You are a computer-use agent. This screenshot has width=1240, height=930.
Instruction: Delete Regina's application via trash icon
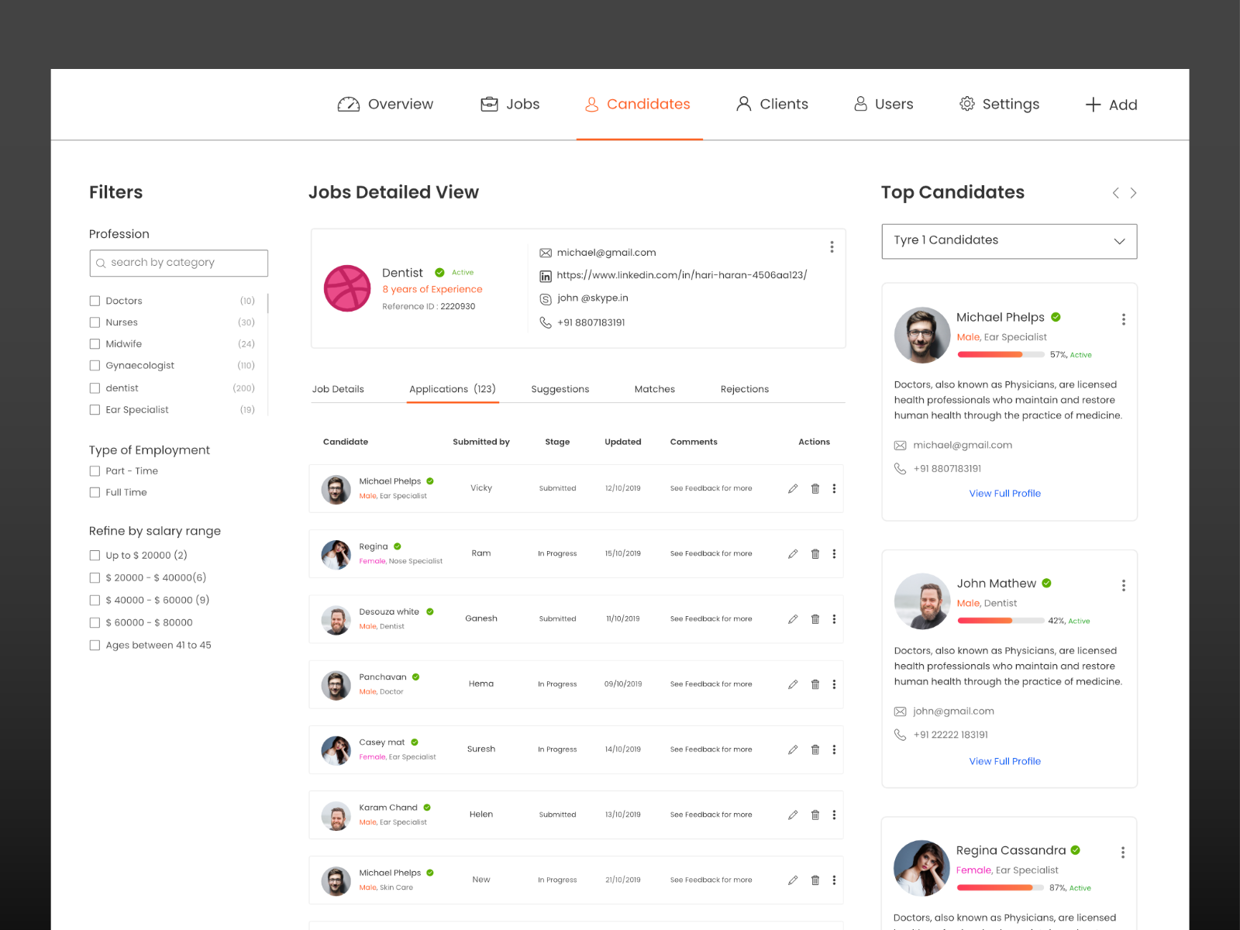(x=815, y=553)
